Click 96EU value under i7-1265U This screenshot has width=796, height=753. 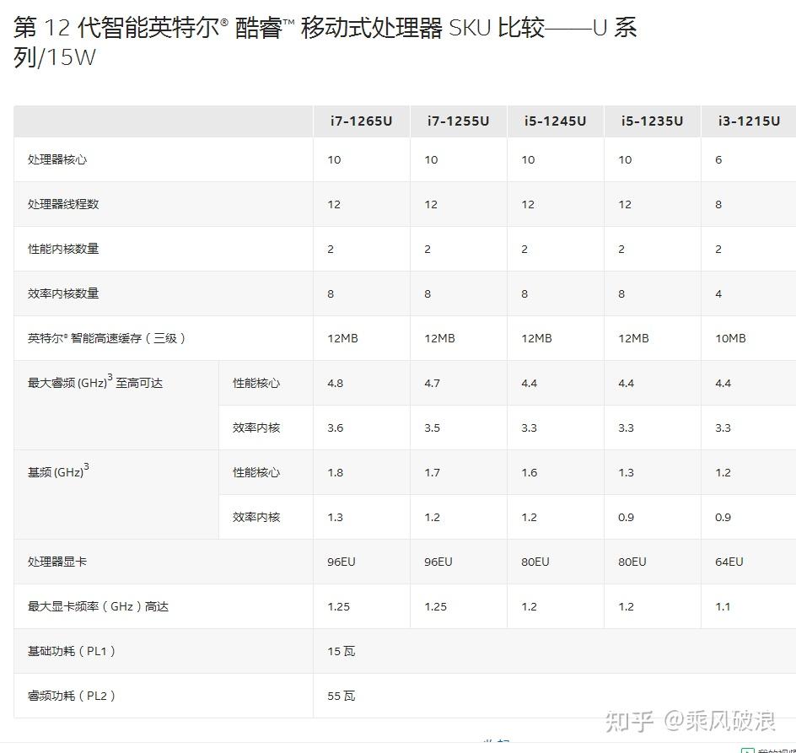click(342, 562)
